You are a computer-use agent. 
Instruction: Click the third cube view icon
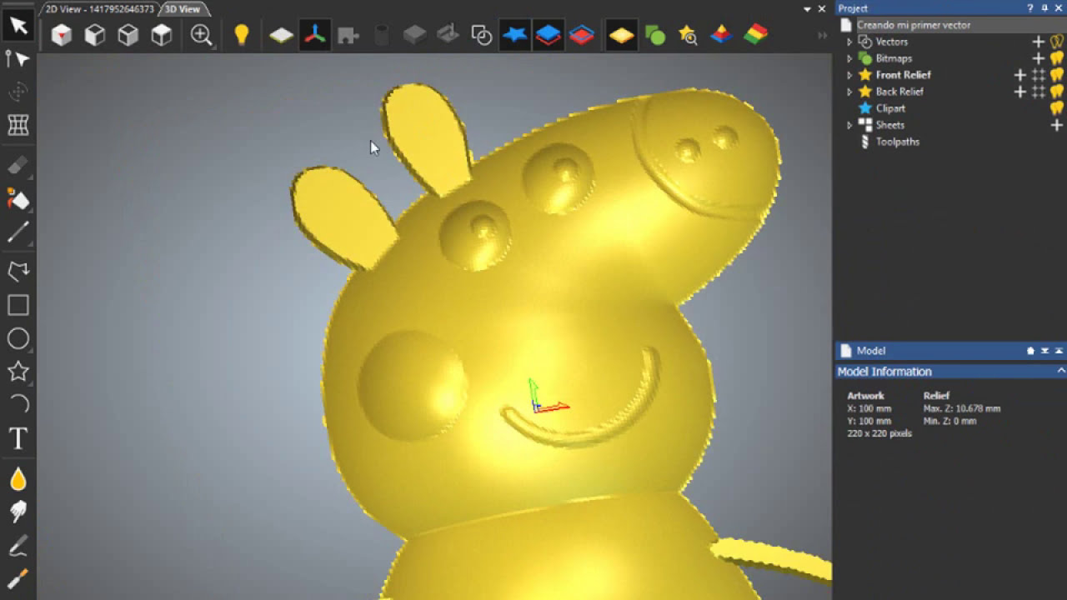pyautogui.click(x=128, y=35)
